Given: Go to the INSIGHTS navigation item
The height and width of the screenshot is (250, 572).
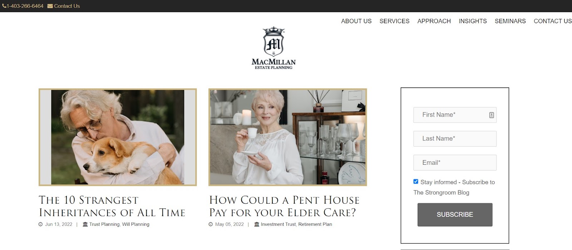Looking at the screenshot, I should (x=473, y=21).
